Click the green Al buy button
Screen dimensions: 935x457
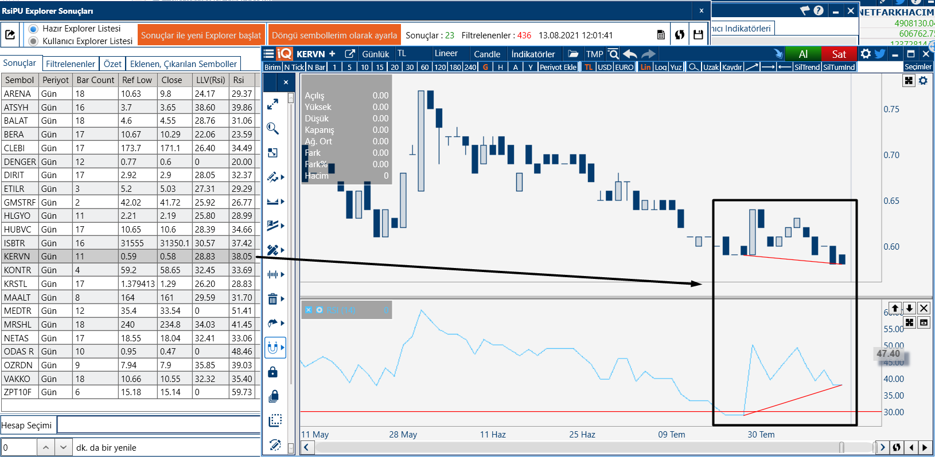(x=803, y=54)
